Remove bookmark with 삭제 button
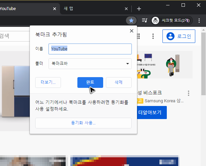Image resolution: width=206 pixels, height=166 pixels. pyautogui.click(x=119, y=82)
